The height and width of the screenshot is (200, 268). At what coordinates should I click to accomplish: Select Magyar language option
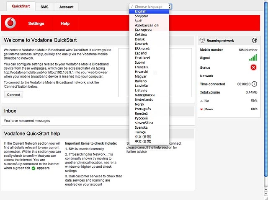pos(149,76)
